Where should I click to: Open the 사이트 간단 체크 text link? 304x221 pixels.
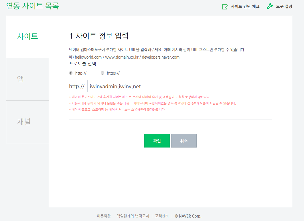click(245, 7)
